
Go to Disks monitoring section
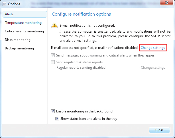click(18, 40)
